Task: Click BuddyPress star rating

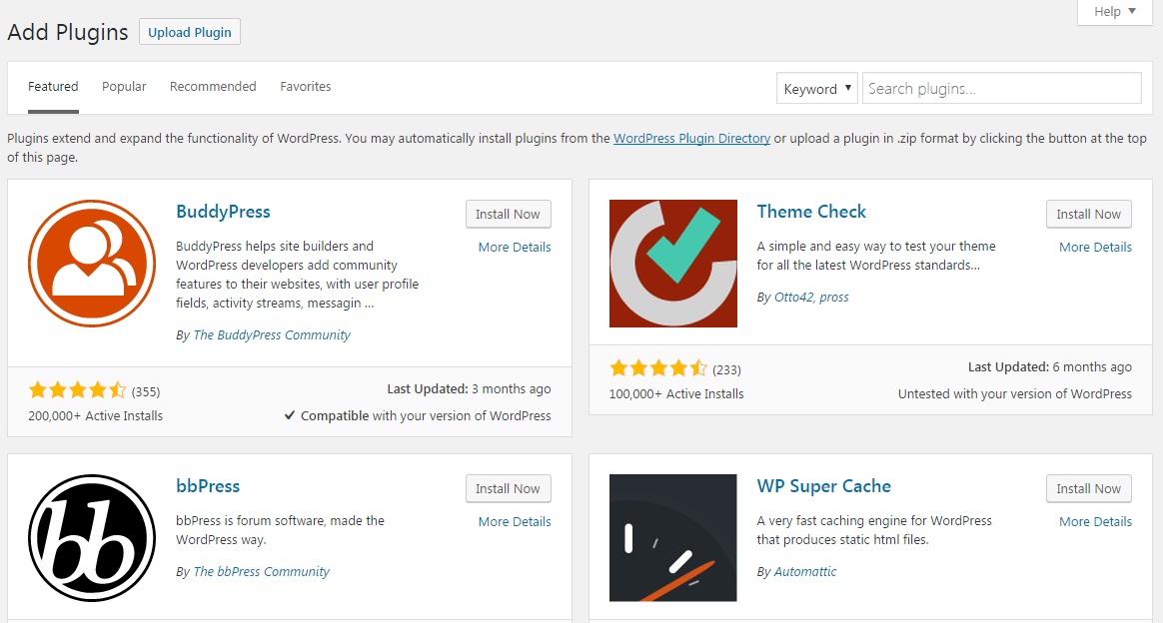Action: pyautogui.click(x=77, y=390)
